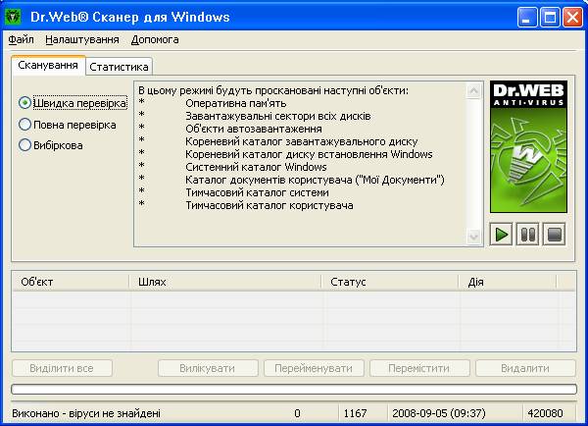Viewport: 588px width, 426px height.
Task: Choose the Повна перевірка scan mode
Action: pyautogui.click(x=25, y=125)
